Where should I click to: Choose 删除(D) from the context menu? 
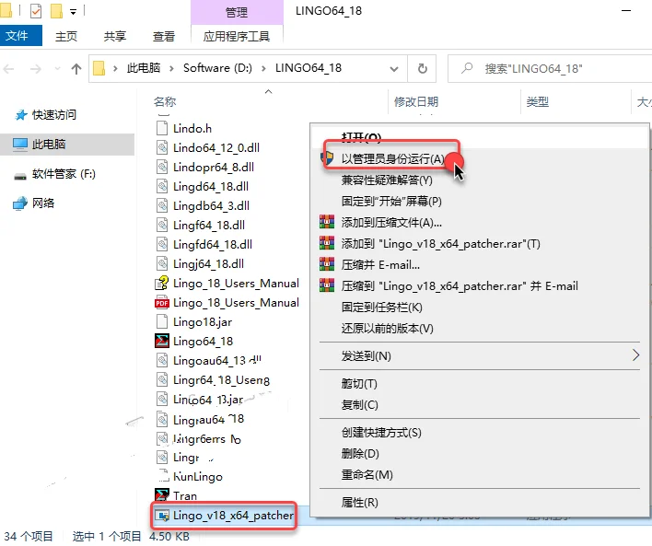pos(360,454)
